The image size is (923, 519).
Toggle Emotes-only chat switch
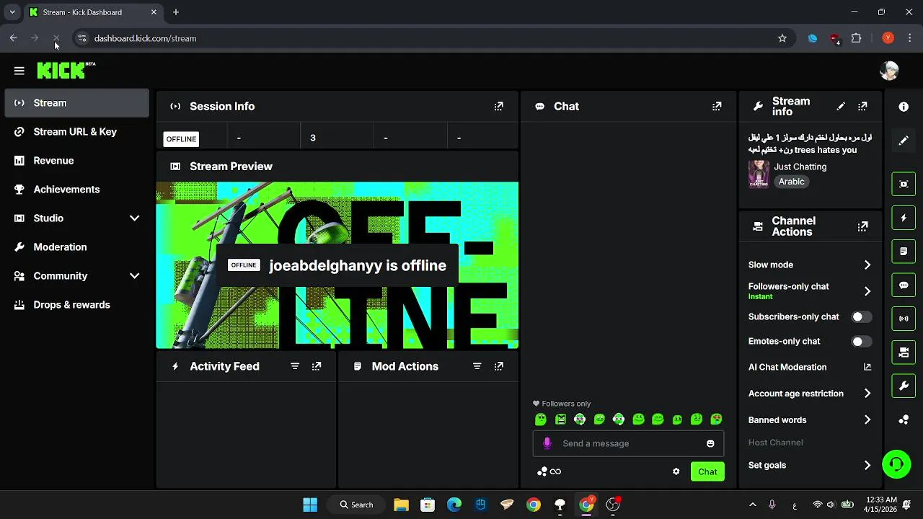click(861, 342)
